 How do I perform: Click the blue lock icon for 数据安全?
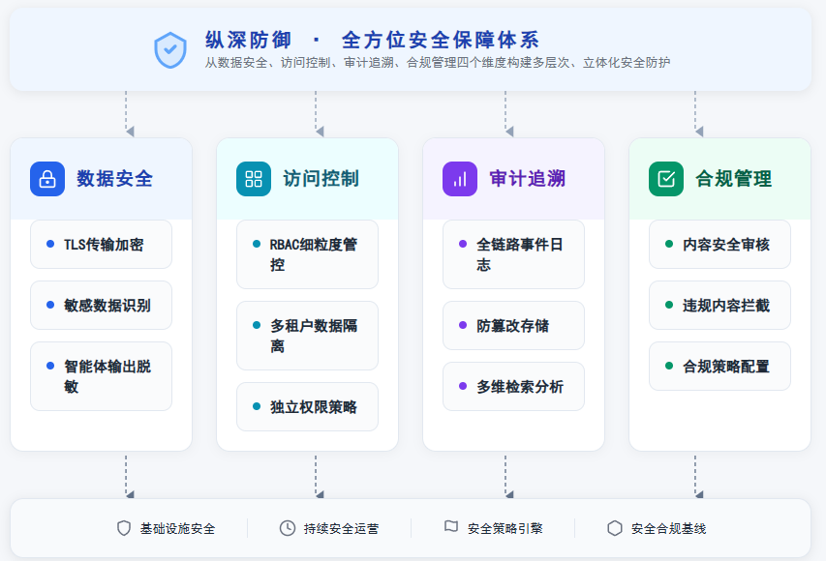pos(47,179)
